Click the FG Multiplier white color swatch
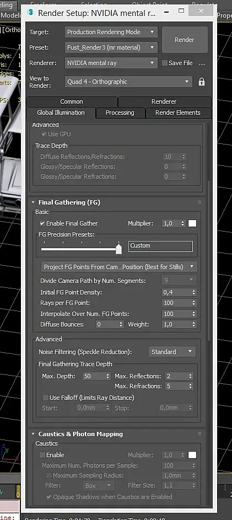Screen dimensions: 232x520 coord(192,223)
